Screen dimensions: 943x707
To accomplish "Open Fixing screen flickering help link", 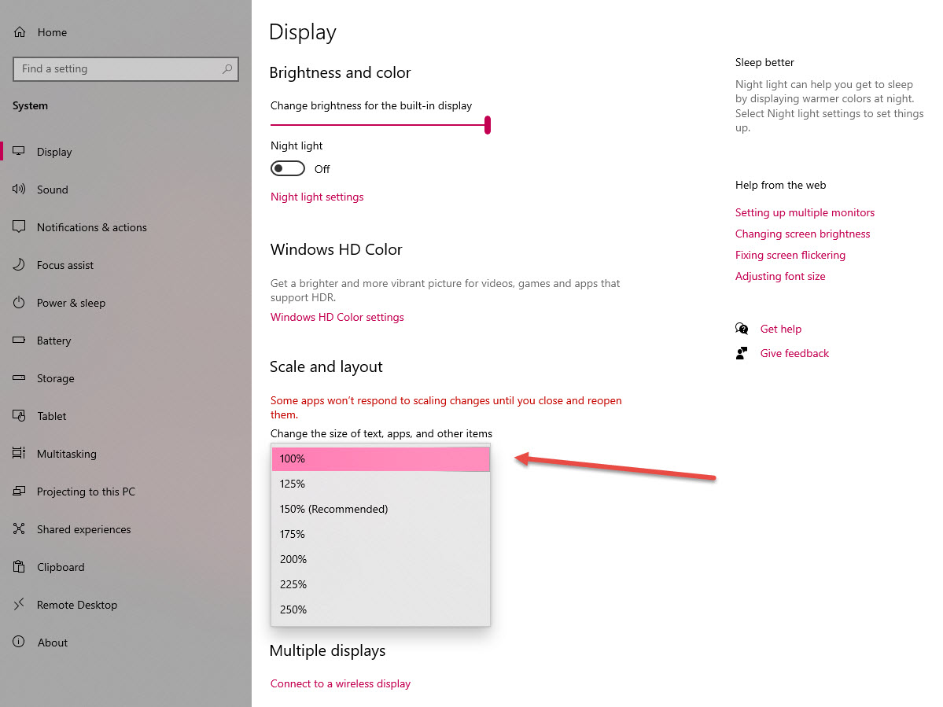I will [x=790, y=255].
